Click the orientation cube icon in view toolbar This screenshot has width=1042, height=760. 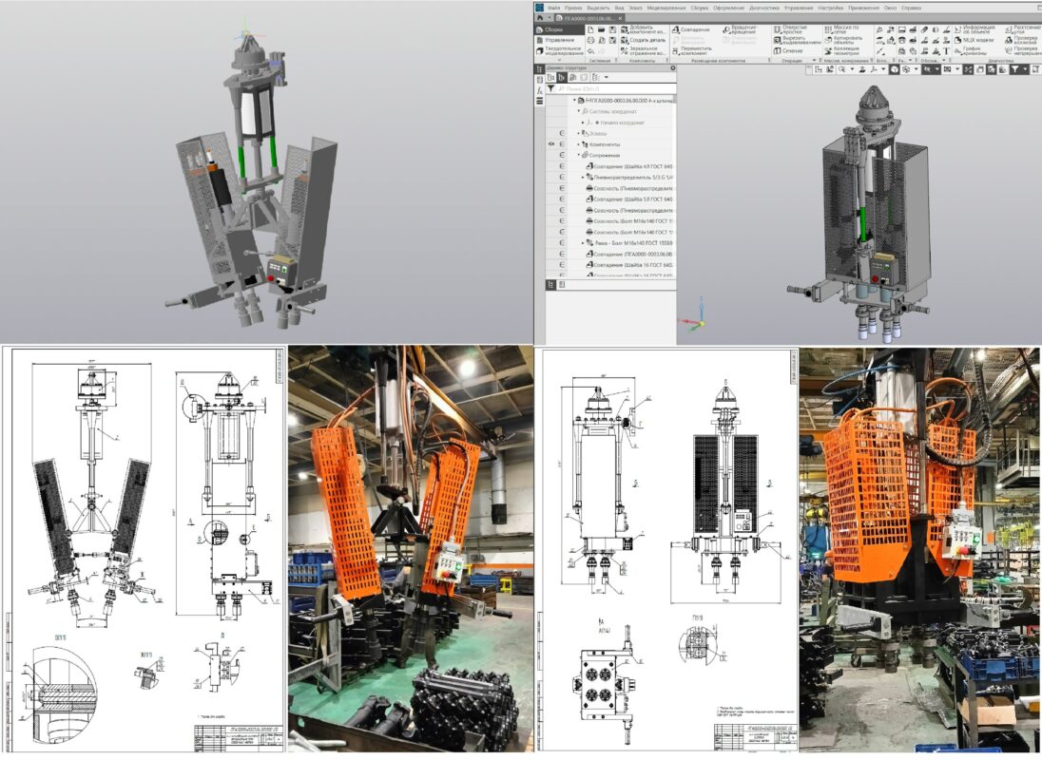896,69
